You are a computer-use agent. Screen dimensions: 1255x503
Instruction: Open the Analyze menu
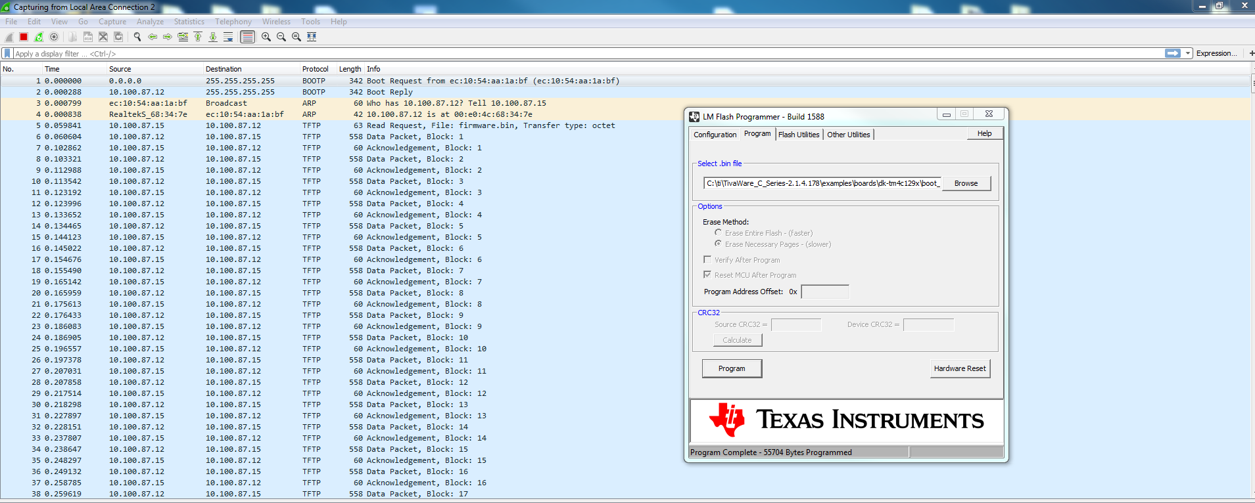coord(150,22)
